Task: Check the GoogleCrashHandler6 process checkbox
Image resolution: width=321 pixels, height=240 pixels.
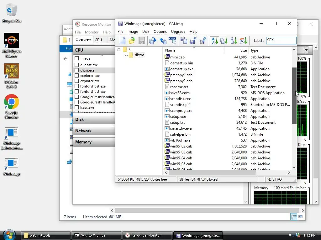Action: (77, 102)
